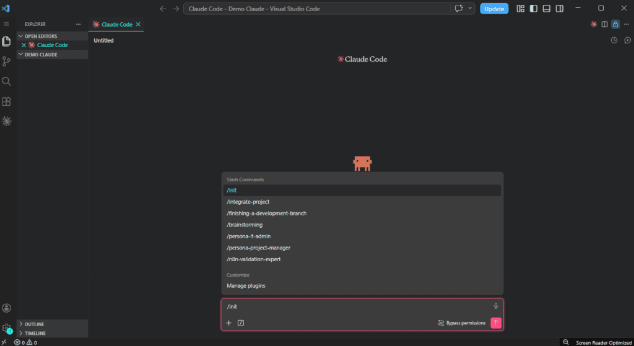Click the slash command icon in prompt box
Viewport: 634px width, 346px height.
(241, 322)
